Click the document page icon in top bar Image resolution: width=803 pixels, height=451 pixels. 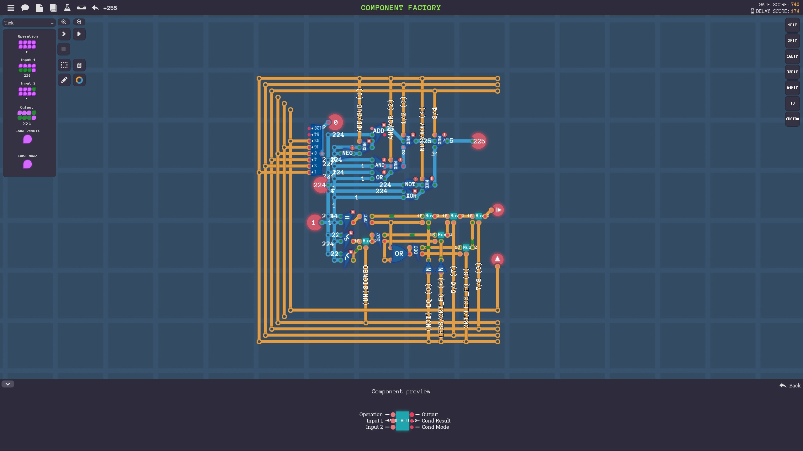click(39, 8)
